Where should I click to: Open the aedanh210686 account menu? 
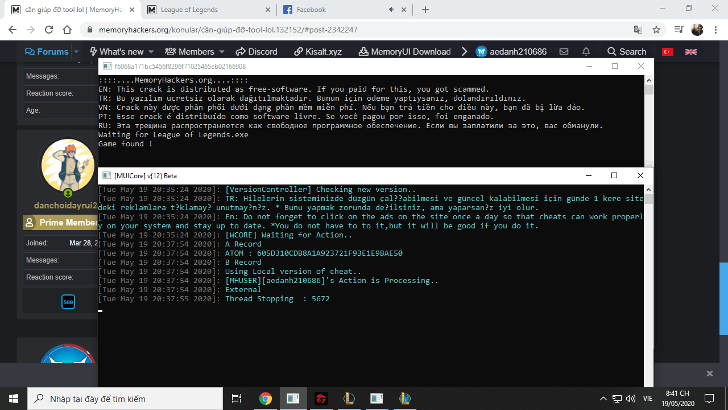pos(511,52)
